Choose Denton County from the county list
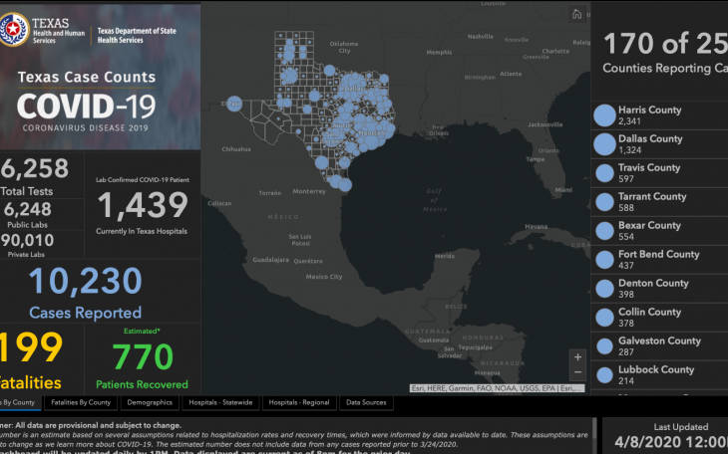Image resolution: width=728 pixels, height=454 pixels. (653, 289)
